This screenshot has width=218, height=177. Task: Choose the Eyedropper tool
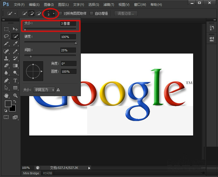[x=15, y=43]
